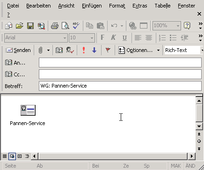Click the frame window icon

click(x=144, y=26)
